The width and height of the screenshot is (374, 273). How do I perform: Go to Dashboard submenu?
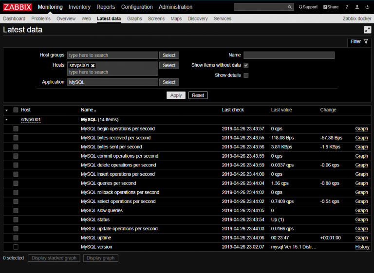[x=14, y=18]
